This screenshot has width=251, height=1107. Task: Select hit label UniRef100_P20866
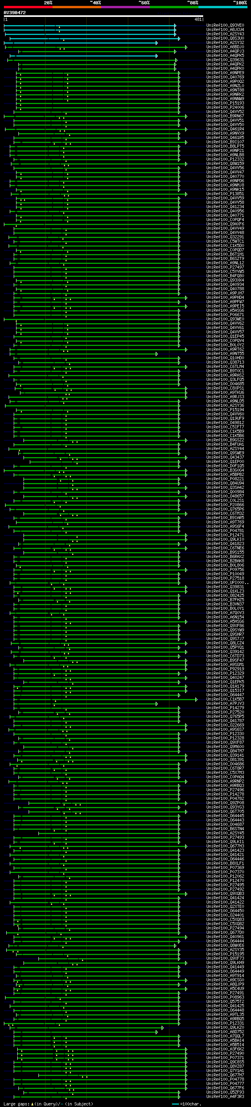click(x=225, y=505)
